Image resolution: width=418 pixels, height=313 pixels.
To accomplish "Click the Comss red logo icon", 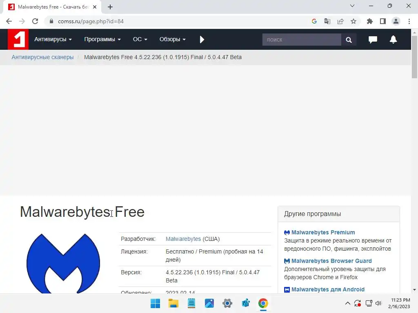I will [18, 40].
